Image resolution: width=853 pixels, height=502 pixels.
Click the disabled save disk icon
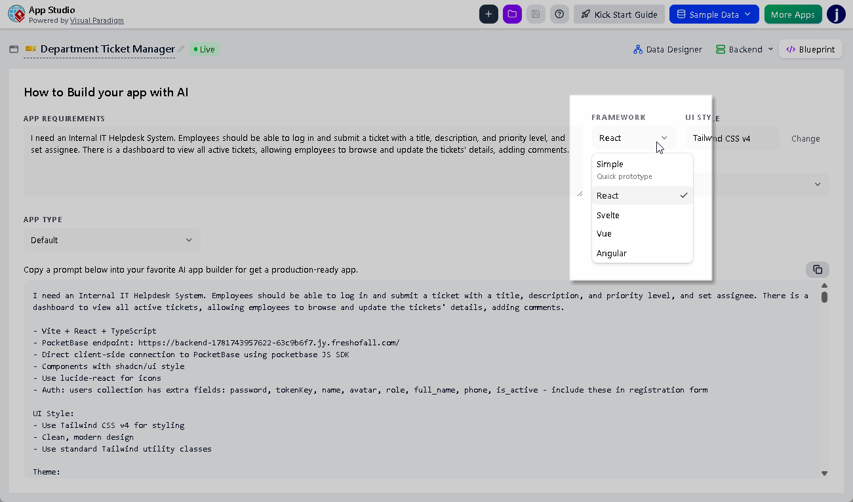click(536, 14)
